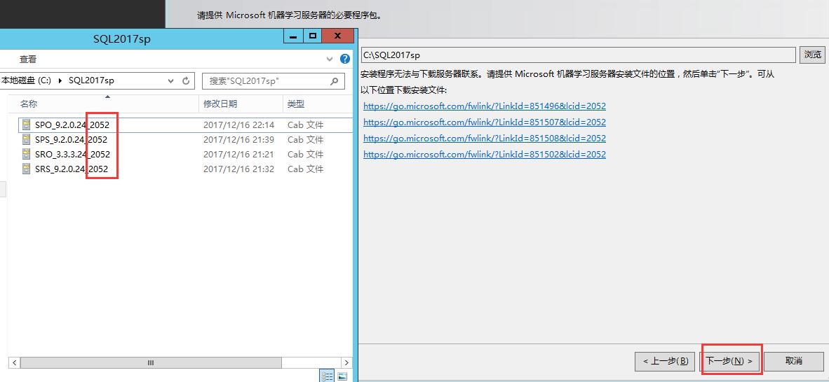Image resolution: width=829 pixels, height=382 pixels.
Task: Sort files by 修改日期 column
Action: point(220,104)
